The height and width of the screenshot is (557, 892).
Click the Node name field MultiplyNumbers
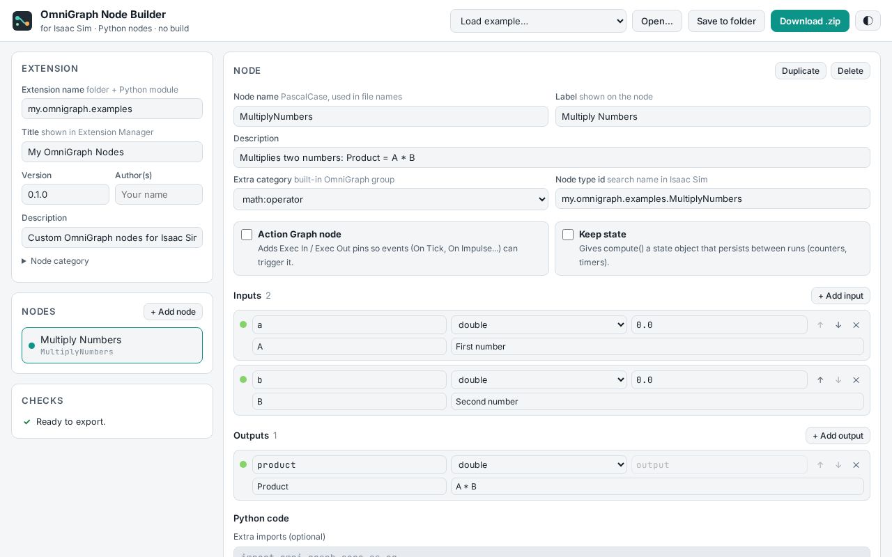tap(391, 116)
